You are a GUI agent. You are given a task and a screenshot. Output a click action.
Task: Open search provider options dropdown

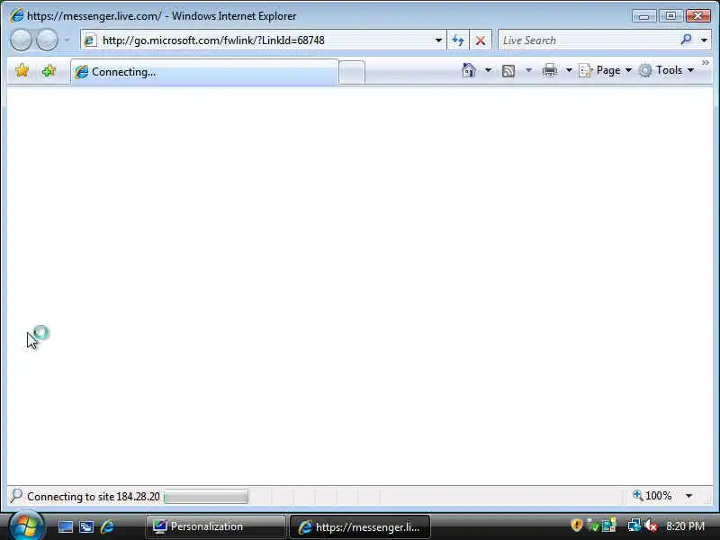point(704,40)
